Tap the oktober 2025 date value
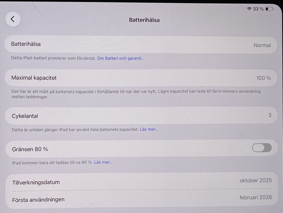The height and width of the screenshot is (213, 283). pos(256,180)
